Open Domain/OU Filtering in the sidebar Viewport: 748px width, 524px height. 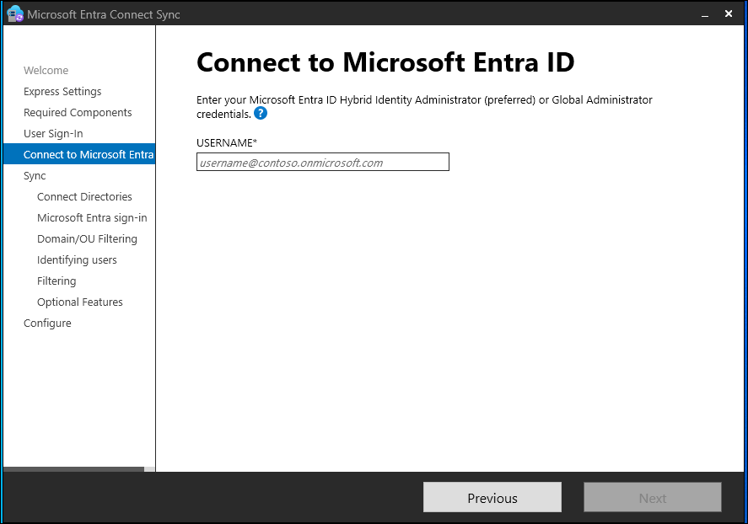(x=87, y=239)
